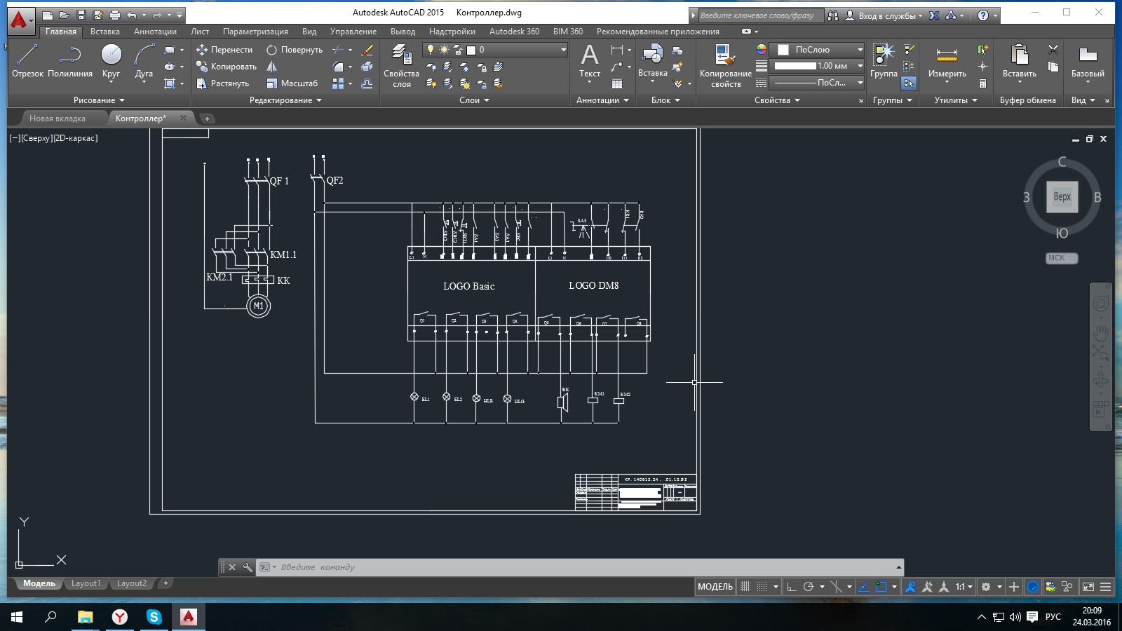Screen dimensions: 1122x631
Task: Expand the Слои panel
Action: 474,100
